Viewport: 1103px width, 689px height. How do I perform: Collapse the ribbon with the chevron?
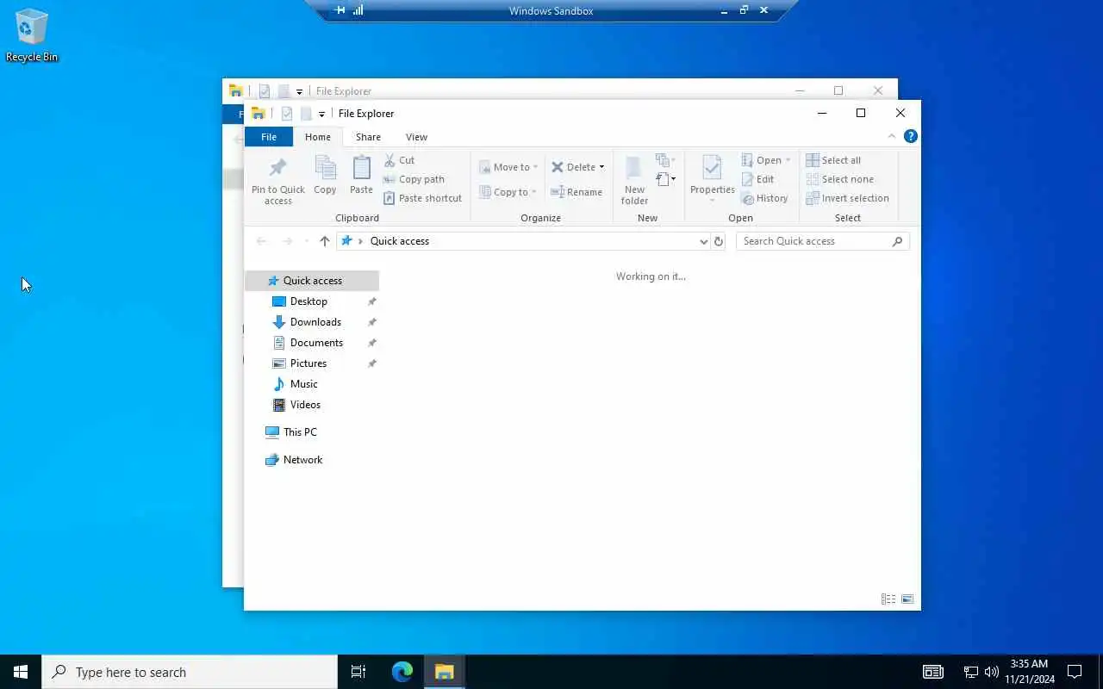892,136
